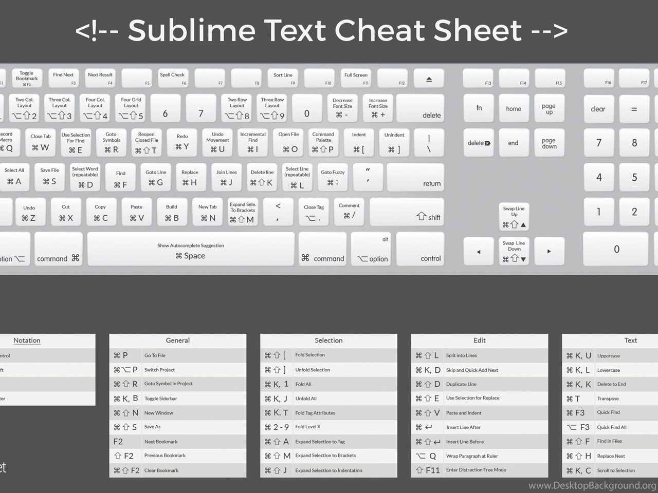Click the return key
Viewport: 658px width, 493px height.
pyautogui.click(x=415, y=177)
